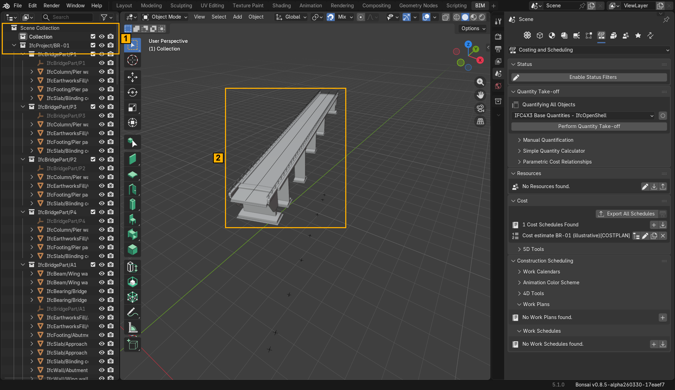Toggle the IfcProject/BR-01 collection checkbox
Viewport: 675px width, 390px height.
click(x=93, y=45)
